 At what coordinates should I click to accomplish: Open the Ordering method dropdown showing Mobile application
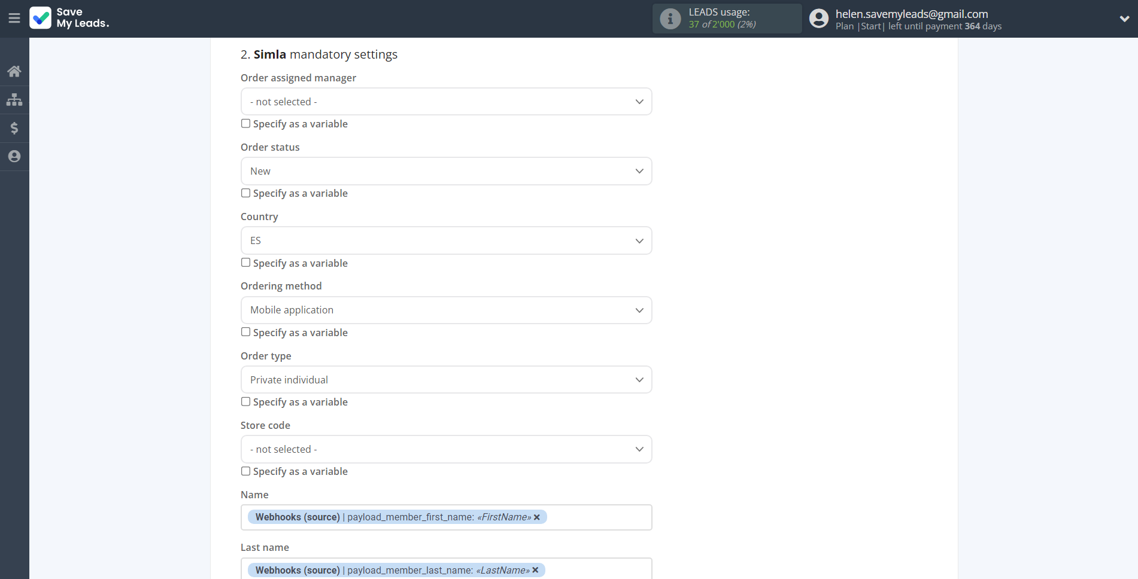tap(446, 310)
